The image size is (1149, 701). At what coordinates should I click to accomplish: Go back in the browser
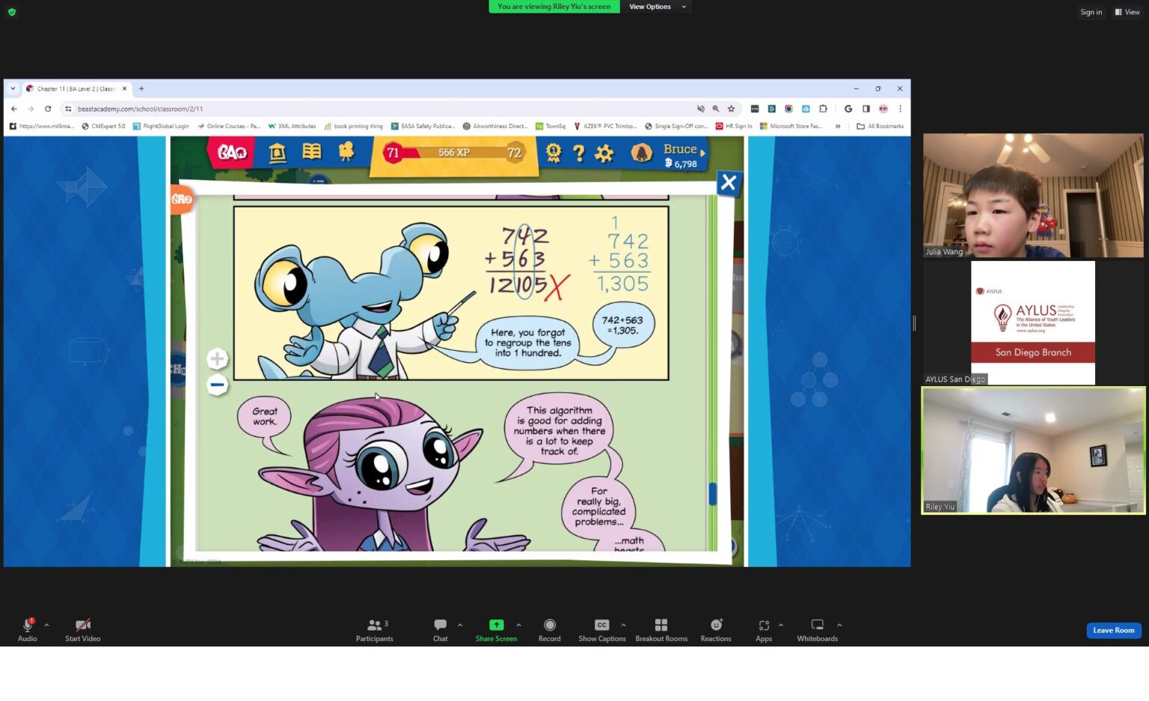point(13,108)
